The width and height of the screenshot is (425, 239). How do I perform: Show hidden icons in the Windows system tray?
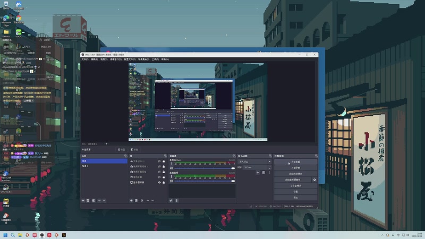[x=382, y=235]
